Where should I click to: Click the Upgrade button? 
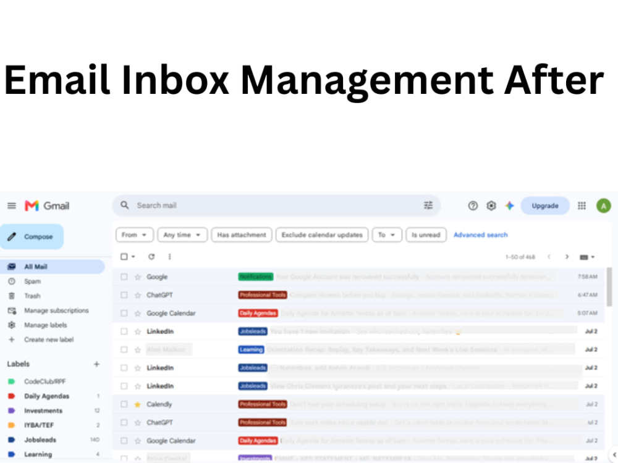[x=545, y=206]
